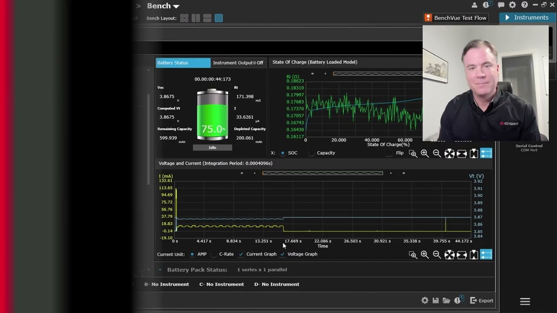The width and height of the screenshot is (557, 313).
Task: Zoom out on the State Of Charge graph
Action: point(437,153)
